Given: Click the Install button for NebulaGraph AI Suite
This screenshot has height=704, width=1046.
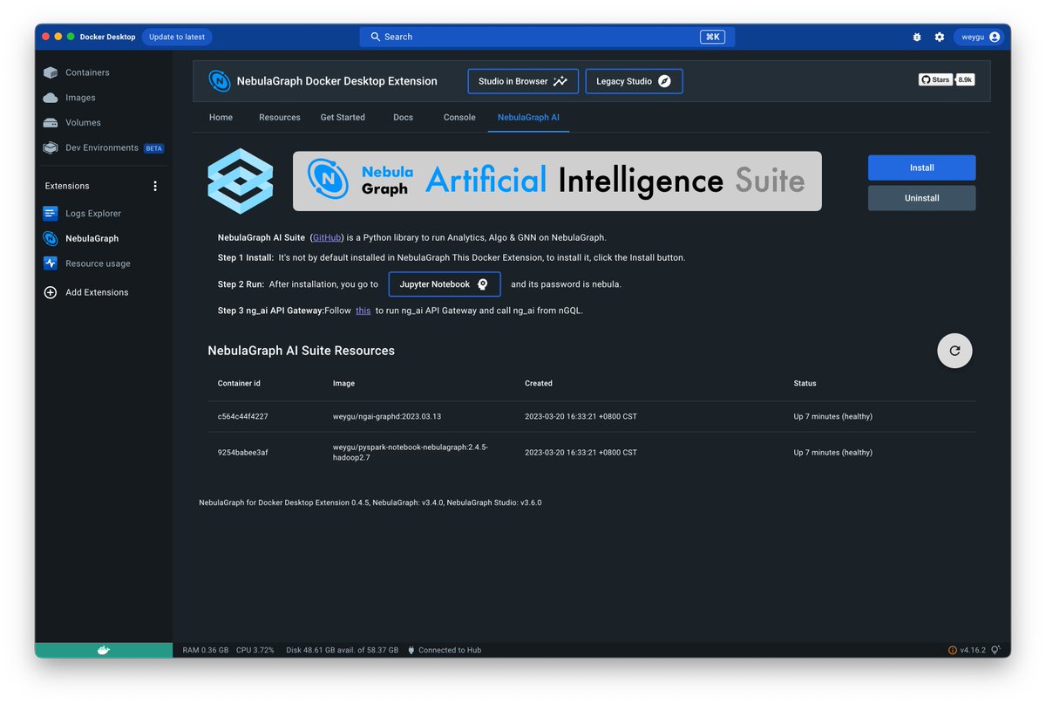Looking at the screenshot, I should point(921,167).
